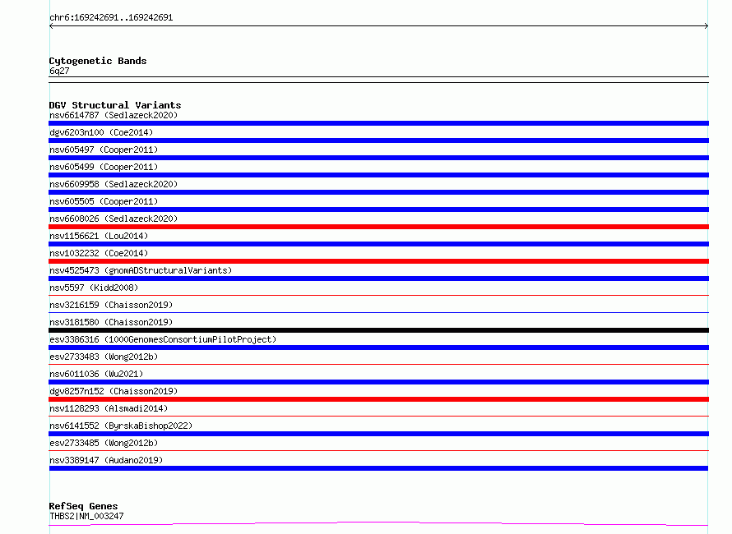Image resolution: width=732 pixels, height=534 pixels.
Task: Click the THBS2|NM_003247 gene label
Action: pyautogui.click(x=86, y=516)
